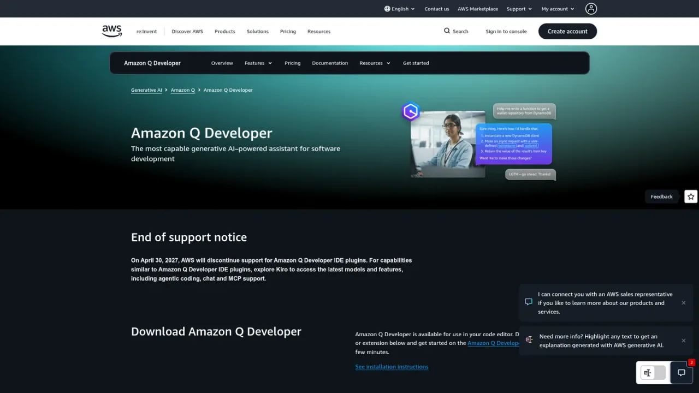The height and width of the screenshot is (393, 699).
Task: Open re:Invent in main navigation
Action: pos(146,31)
